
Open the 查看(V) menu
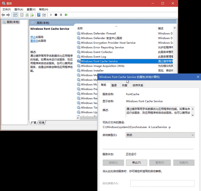point(31,9)
